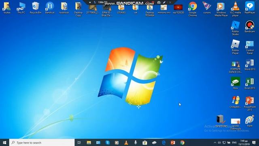Open the Mail app on taskbar
Screen dimensions: 259x146
pos(98,142)
